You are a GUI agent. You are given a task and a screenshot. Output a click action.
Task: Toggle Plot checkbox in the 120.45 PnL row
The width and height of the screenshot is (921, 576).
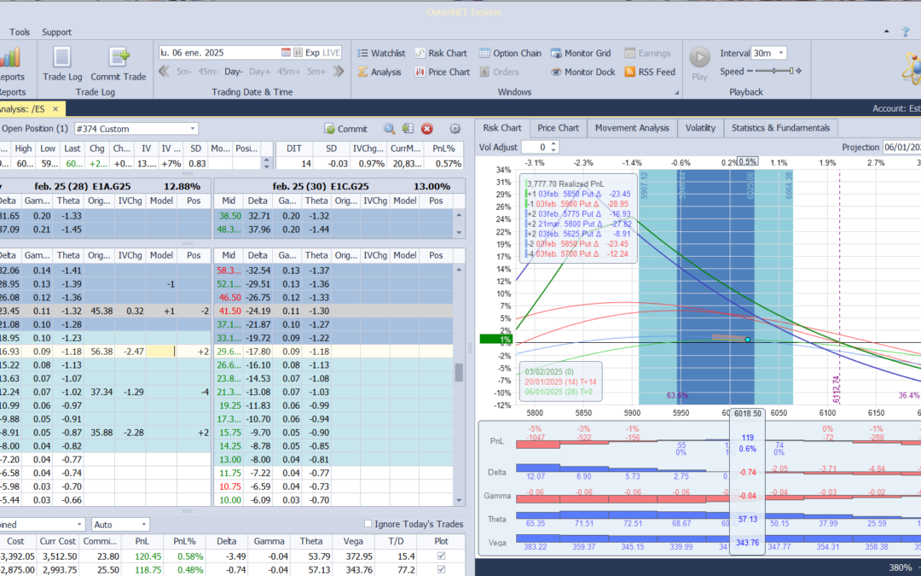pos(441,556)
